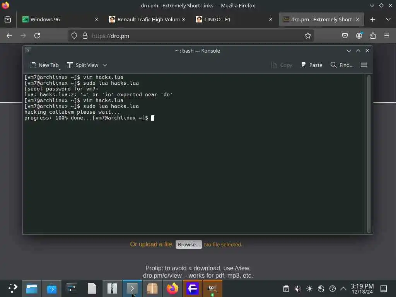Open the purple F application in taskbar

[193, 288]
